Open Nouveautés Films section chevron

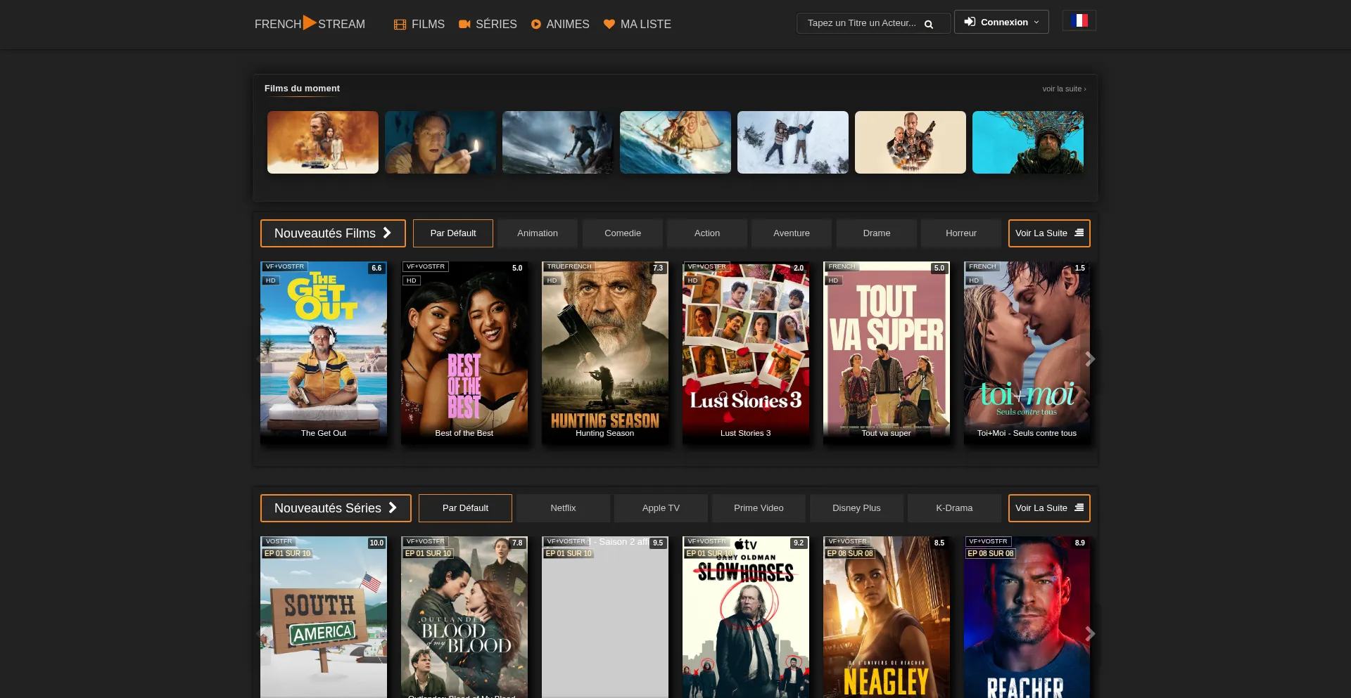coord(387,233)
